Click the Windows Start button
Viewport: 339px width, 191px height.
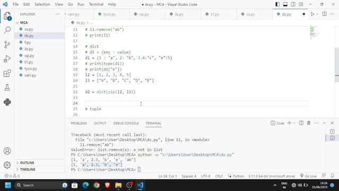click(x=8, y=185)
